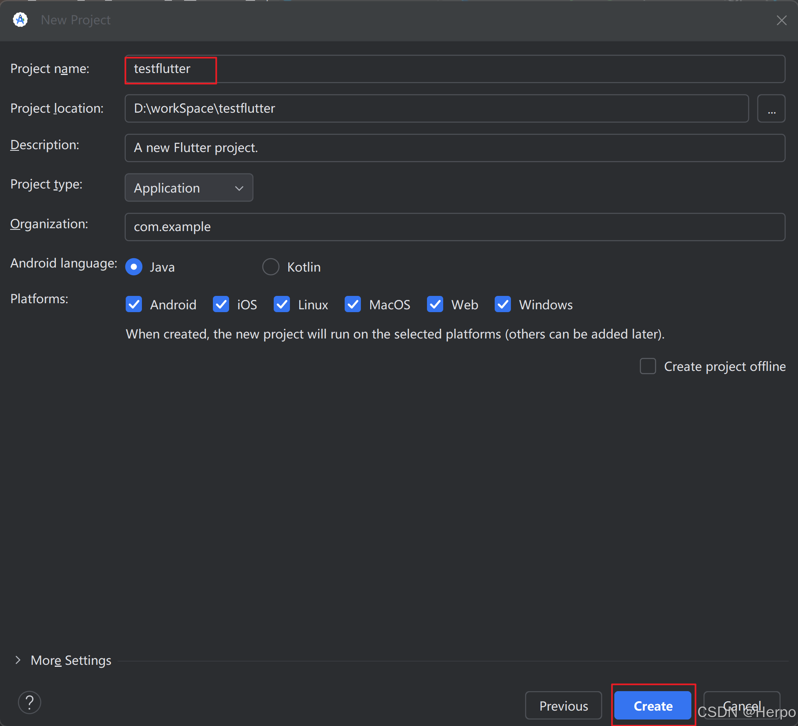Close the New Project dialog
The height and width of the screenshot is (726, 798).
(781, 20)
